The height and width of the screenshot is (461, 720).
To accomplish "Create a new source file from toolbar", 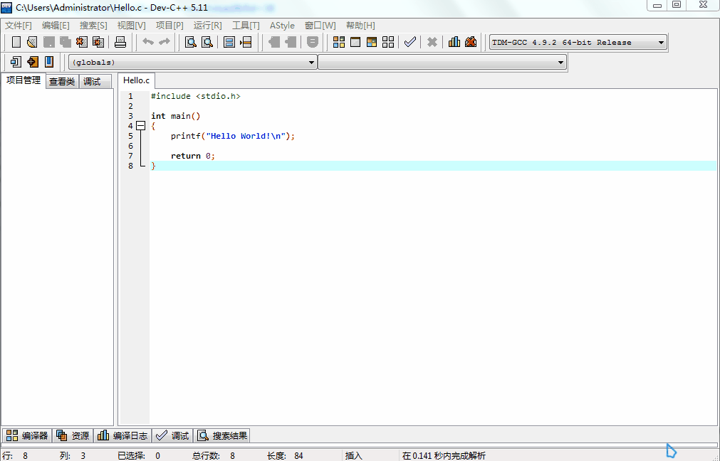I will [16, 42].
